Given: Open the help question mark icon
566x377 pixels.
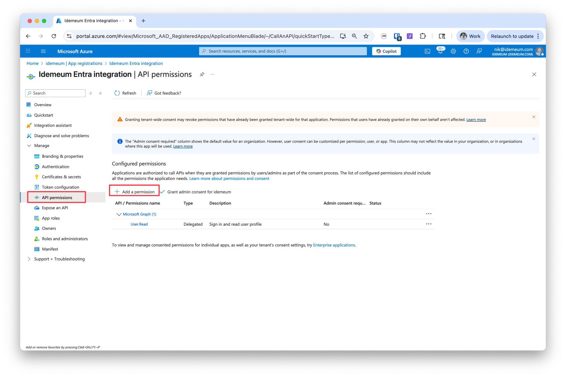Looking at the screenshot, I should click(x=466, y=51).
